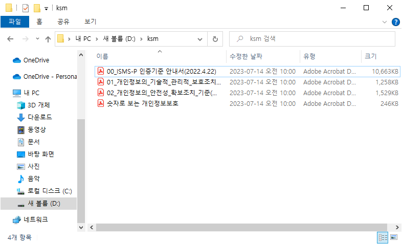The image size is (402, 244).
Task: Open the 동영상 folder
Action: pos(31,130)
